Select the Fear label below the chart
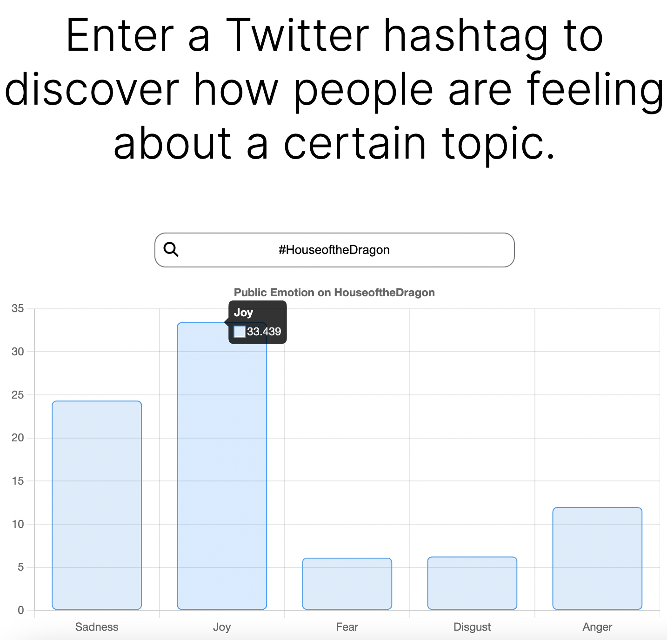 tap(347, 627)
